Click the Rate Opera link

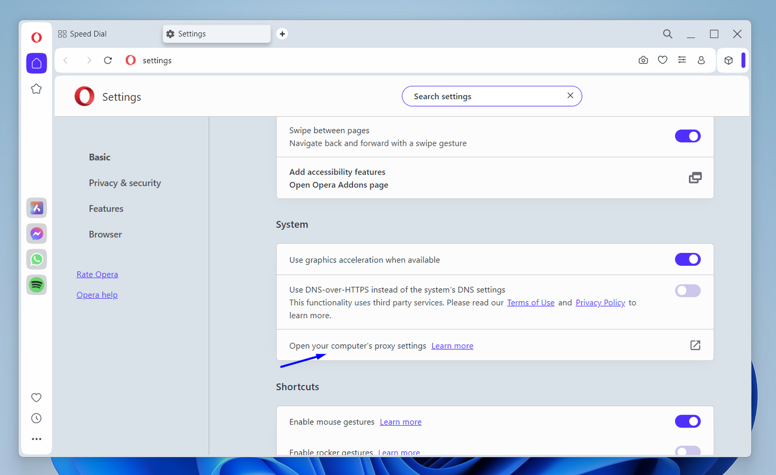coord(97,274)
